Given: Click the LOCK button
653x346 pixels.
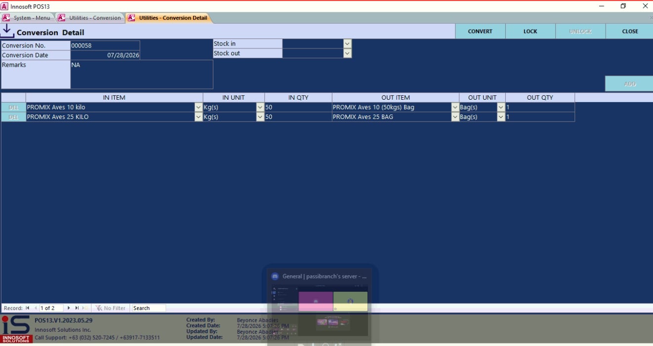Looking at the screenshot, I should click(x=530, y=31).
